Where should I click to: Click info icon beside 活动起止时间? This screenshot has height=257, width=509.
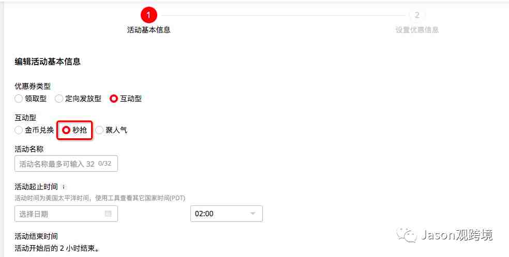pyautogui.click(x=64, y=187)
